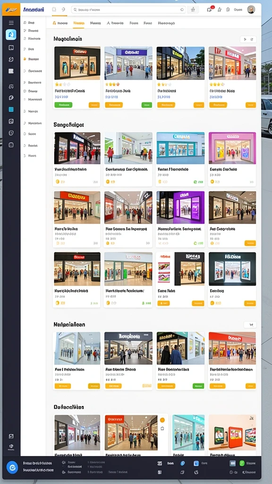Select the sidebar list item marked with orange dot
This screenshot has width=272, height=484.
pos(33,59)
